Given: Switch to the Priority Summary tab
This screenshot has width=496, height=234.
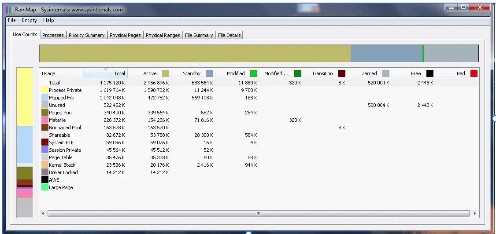Looking at the screenshot, I should [x=86, y=35].
